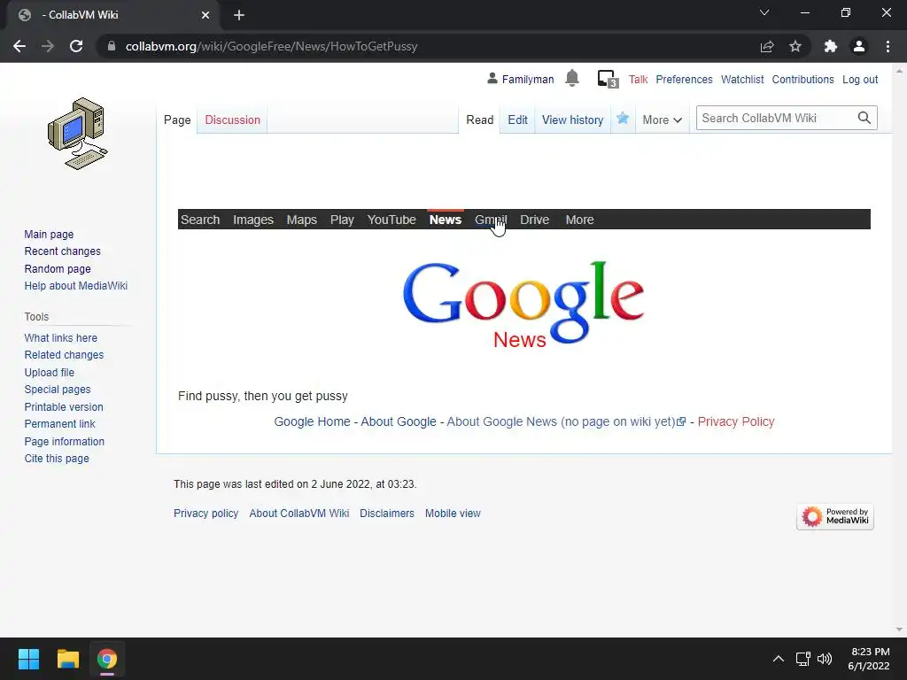Open Recent changes in sidebar
The height and width of the screenshot is (680, 907).
[x=63, y=251]
